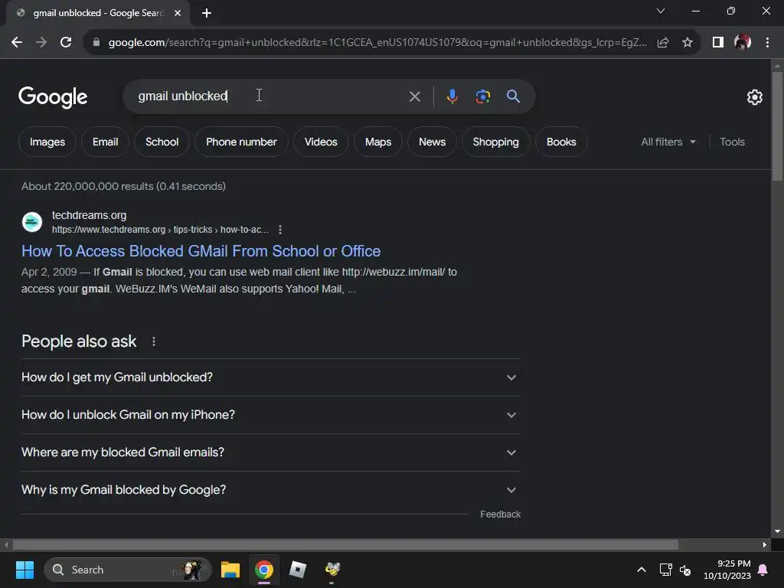
Task: Switch to Shopping results
Action: click(496, 142)
